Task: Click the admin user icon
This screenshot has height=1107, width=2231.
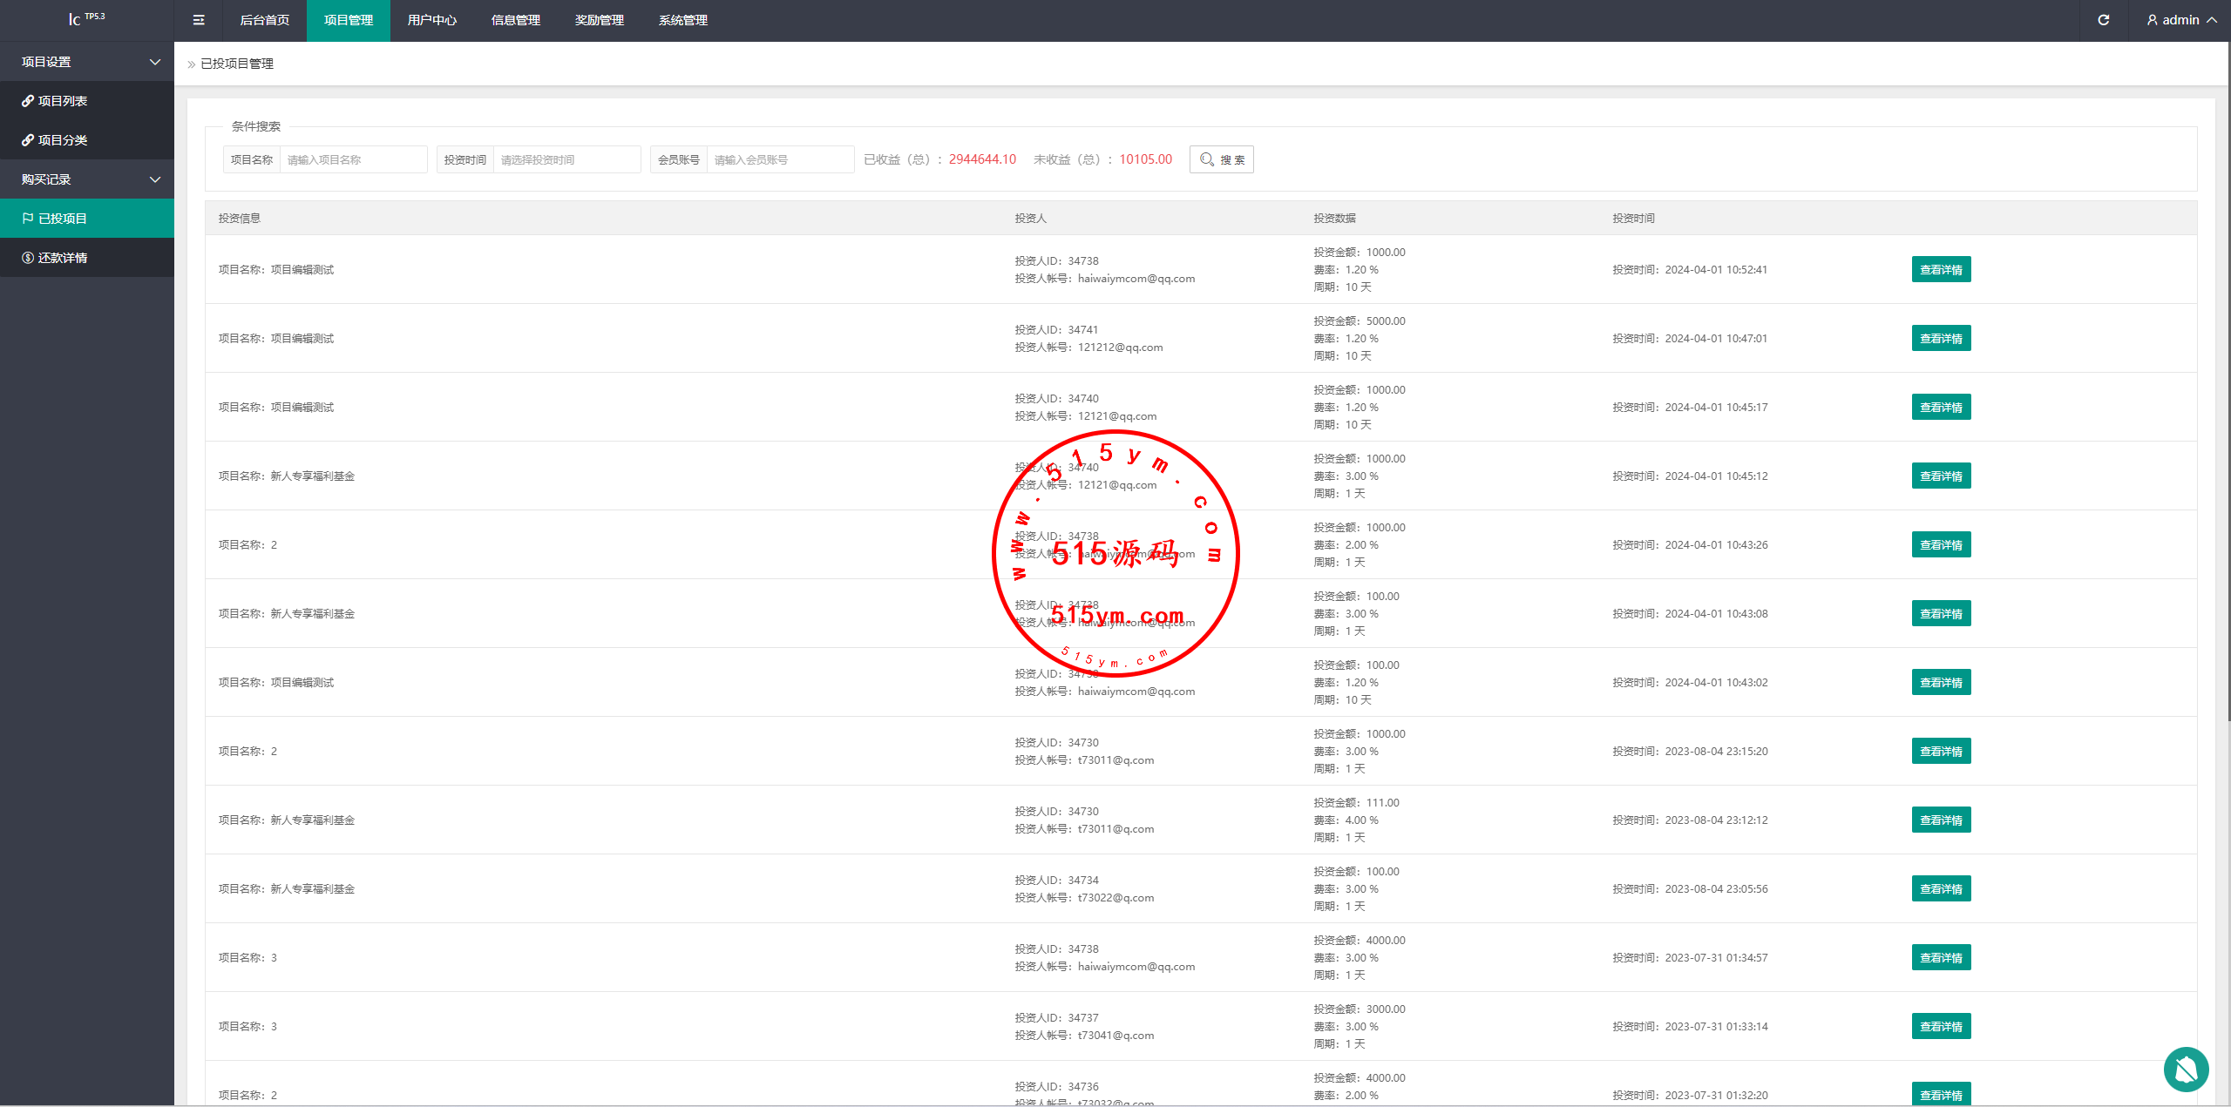Action: tap(2152, 20)
